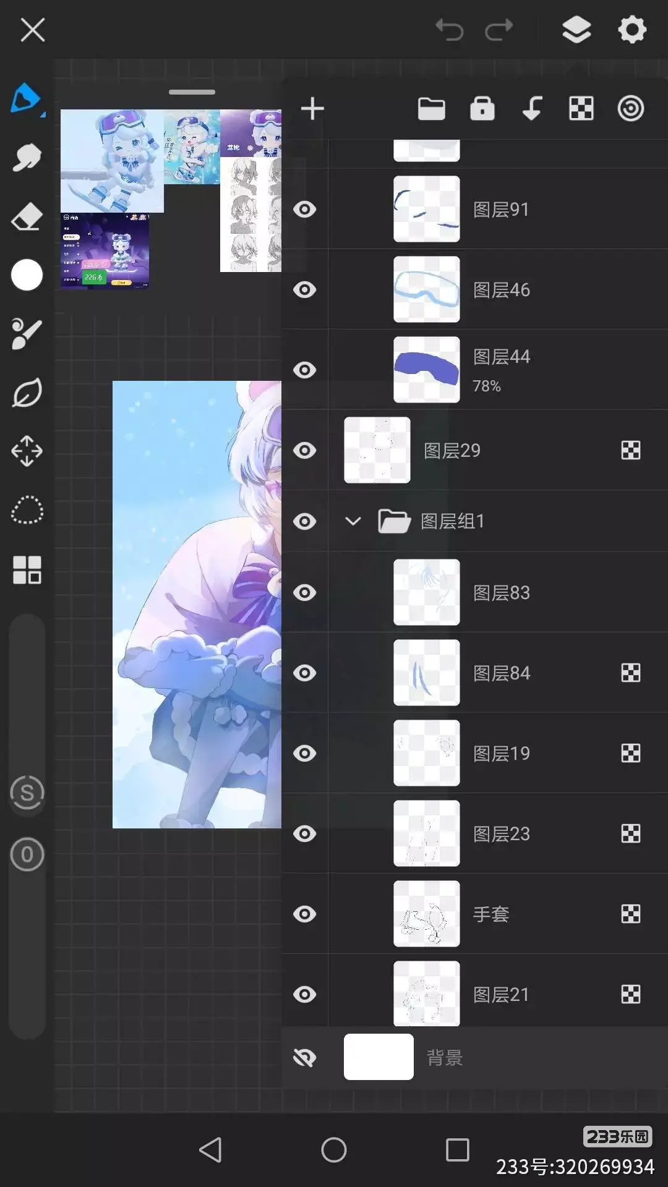
Task: Show the hidden 背景 layer
Action: [x=304, y=1058]
